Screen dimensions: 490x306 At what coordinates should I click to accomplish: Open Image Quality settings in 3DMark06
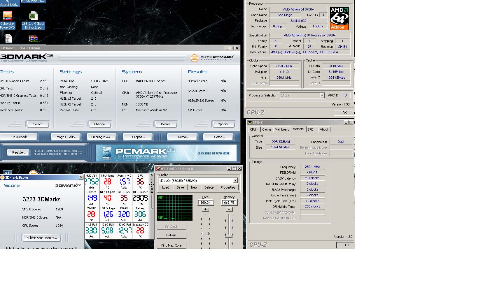66,137
